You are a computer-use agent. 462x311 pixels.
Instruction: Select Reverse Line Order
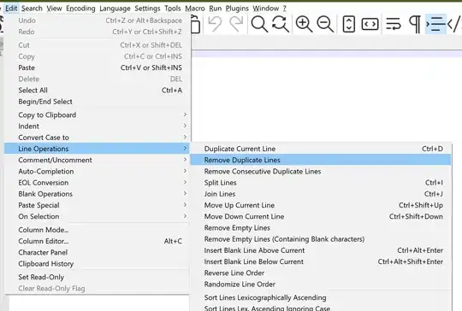click(x=321, y=273)
